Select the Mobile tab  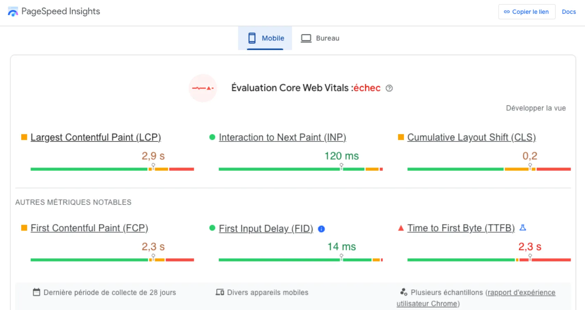pyautogui.click(x=265, y=38)
